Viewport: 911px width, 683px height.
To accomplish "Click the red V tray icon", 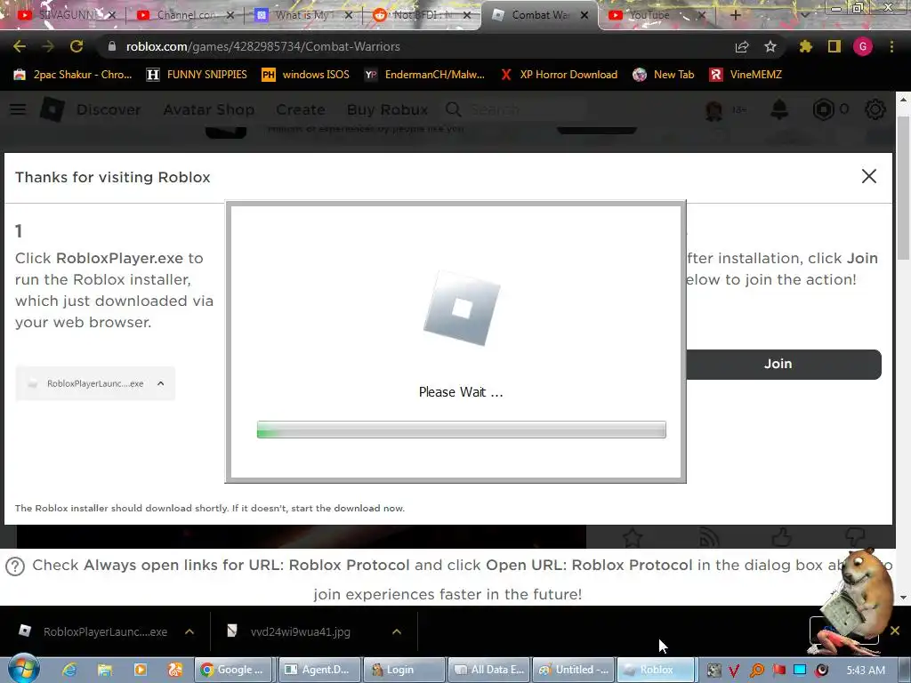I will click(x=734, y=671).
